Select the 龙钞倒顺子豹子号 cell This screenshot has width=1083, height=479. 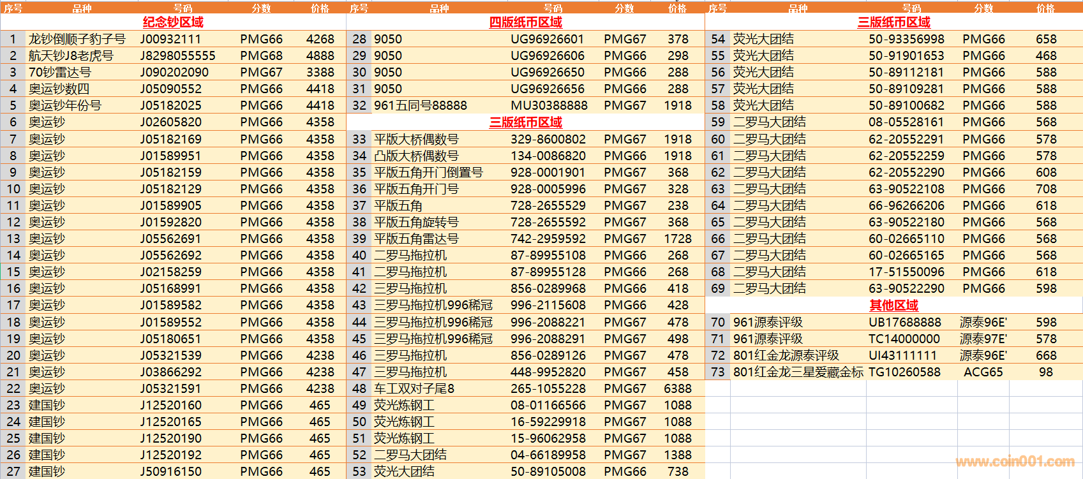point(77,39)
